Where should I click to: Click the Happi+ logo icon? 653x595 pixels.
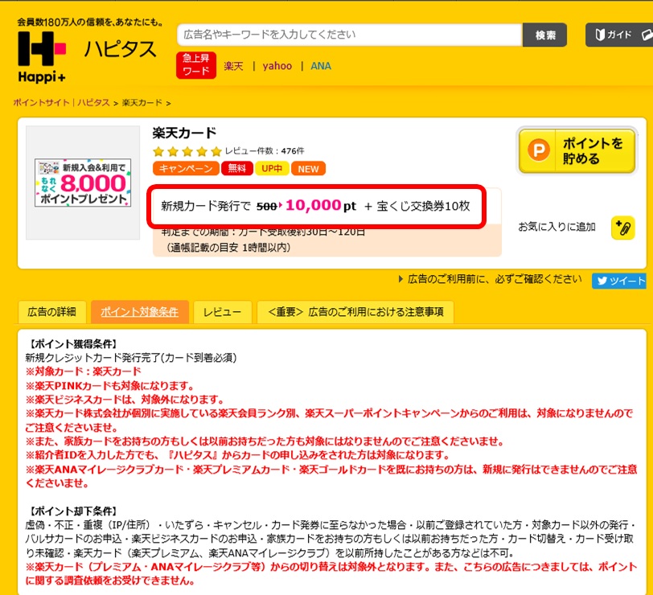[x=42, y=56]
